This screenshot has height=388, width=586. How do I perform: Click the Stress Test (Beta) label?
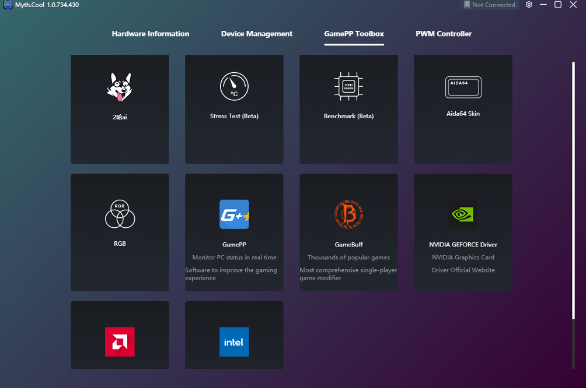click(x=234, y=116)
